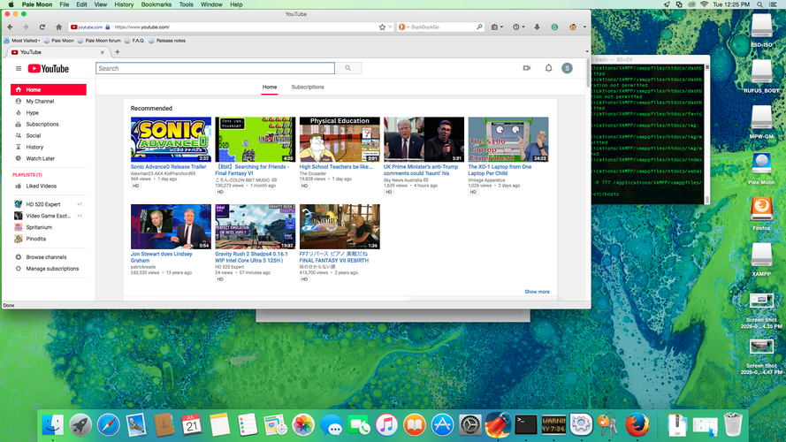
Task: Open the list all tabs arrow
Action: point(587,51)
